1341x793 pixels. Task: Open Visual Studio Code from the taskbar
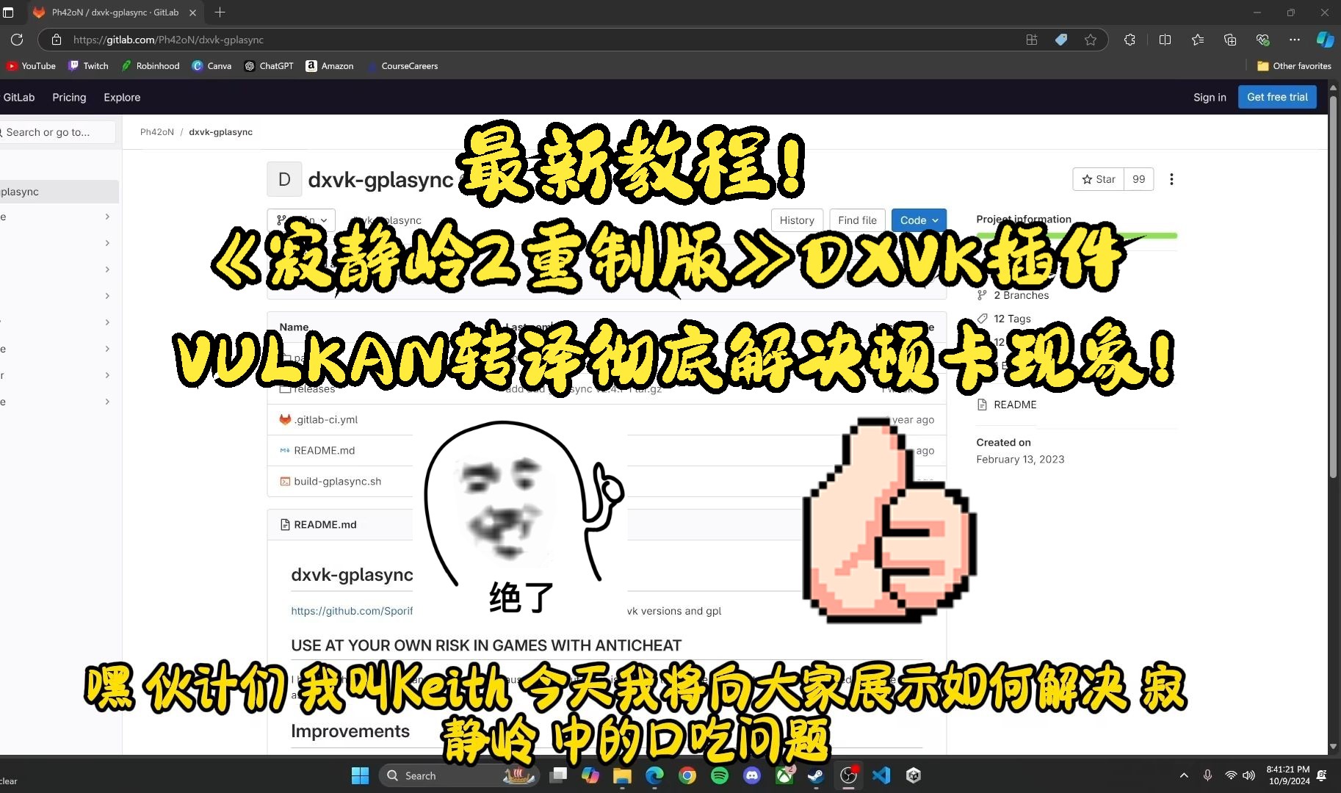[x=881, y=775]
